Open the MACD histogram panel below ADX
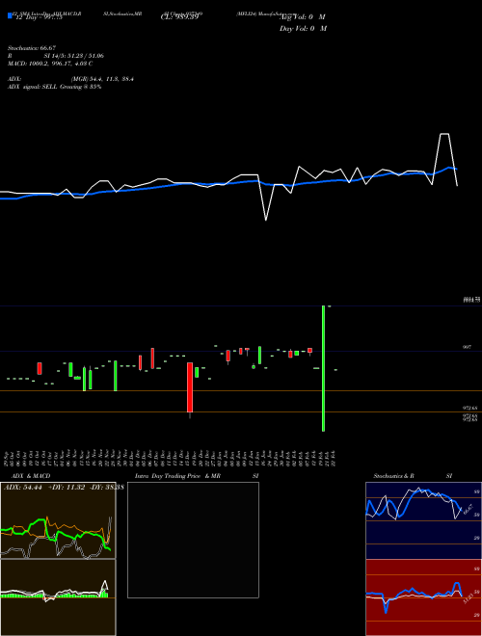Viewport: 482px width, 636px height. pyautogui.click(x=58, y=597)
